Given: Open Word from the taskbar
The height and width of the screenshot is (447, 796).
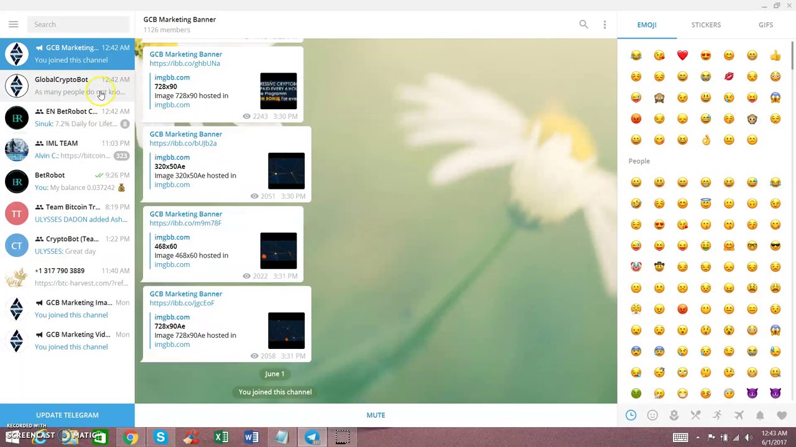Looking at the screenshot, I should [x=251, y=437].
